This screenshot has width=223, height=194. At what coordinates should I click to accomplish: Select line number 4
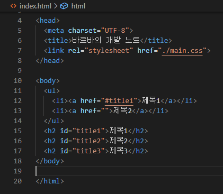pos(20,21)
